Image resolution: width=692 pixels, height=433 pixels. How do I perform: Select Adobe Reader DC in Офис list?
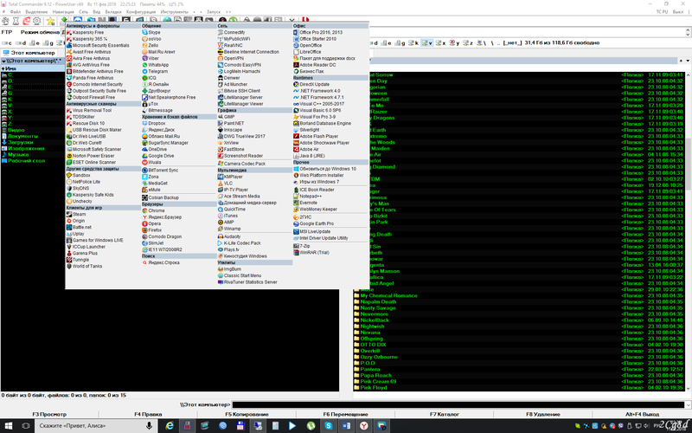315,65
